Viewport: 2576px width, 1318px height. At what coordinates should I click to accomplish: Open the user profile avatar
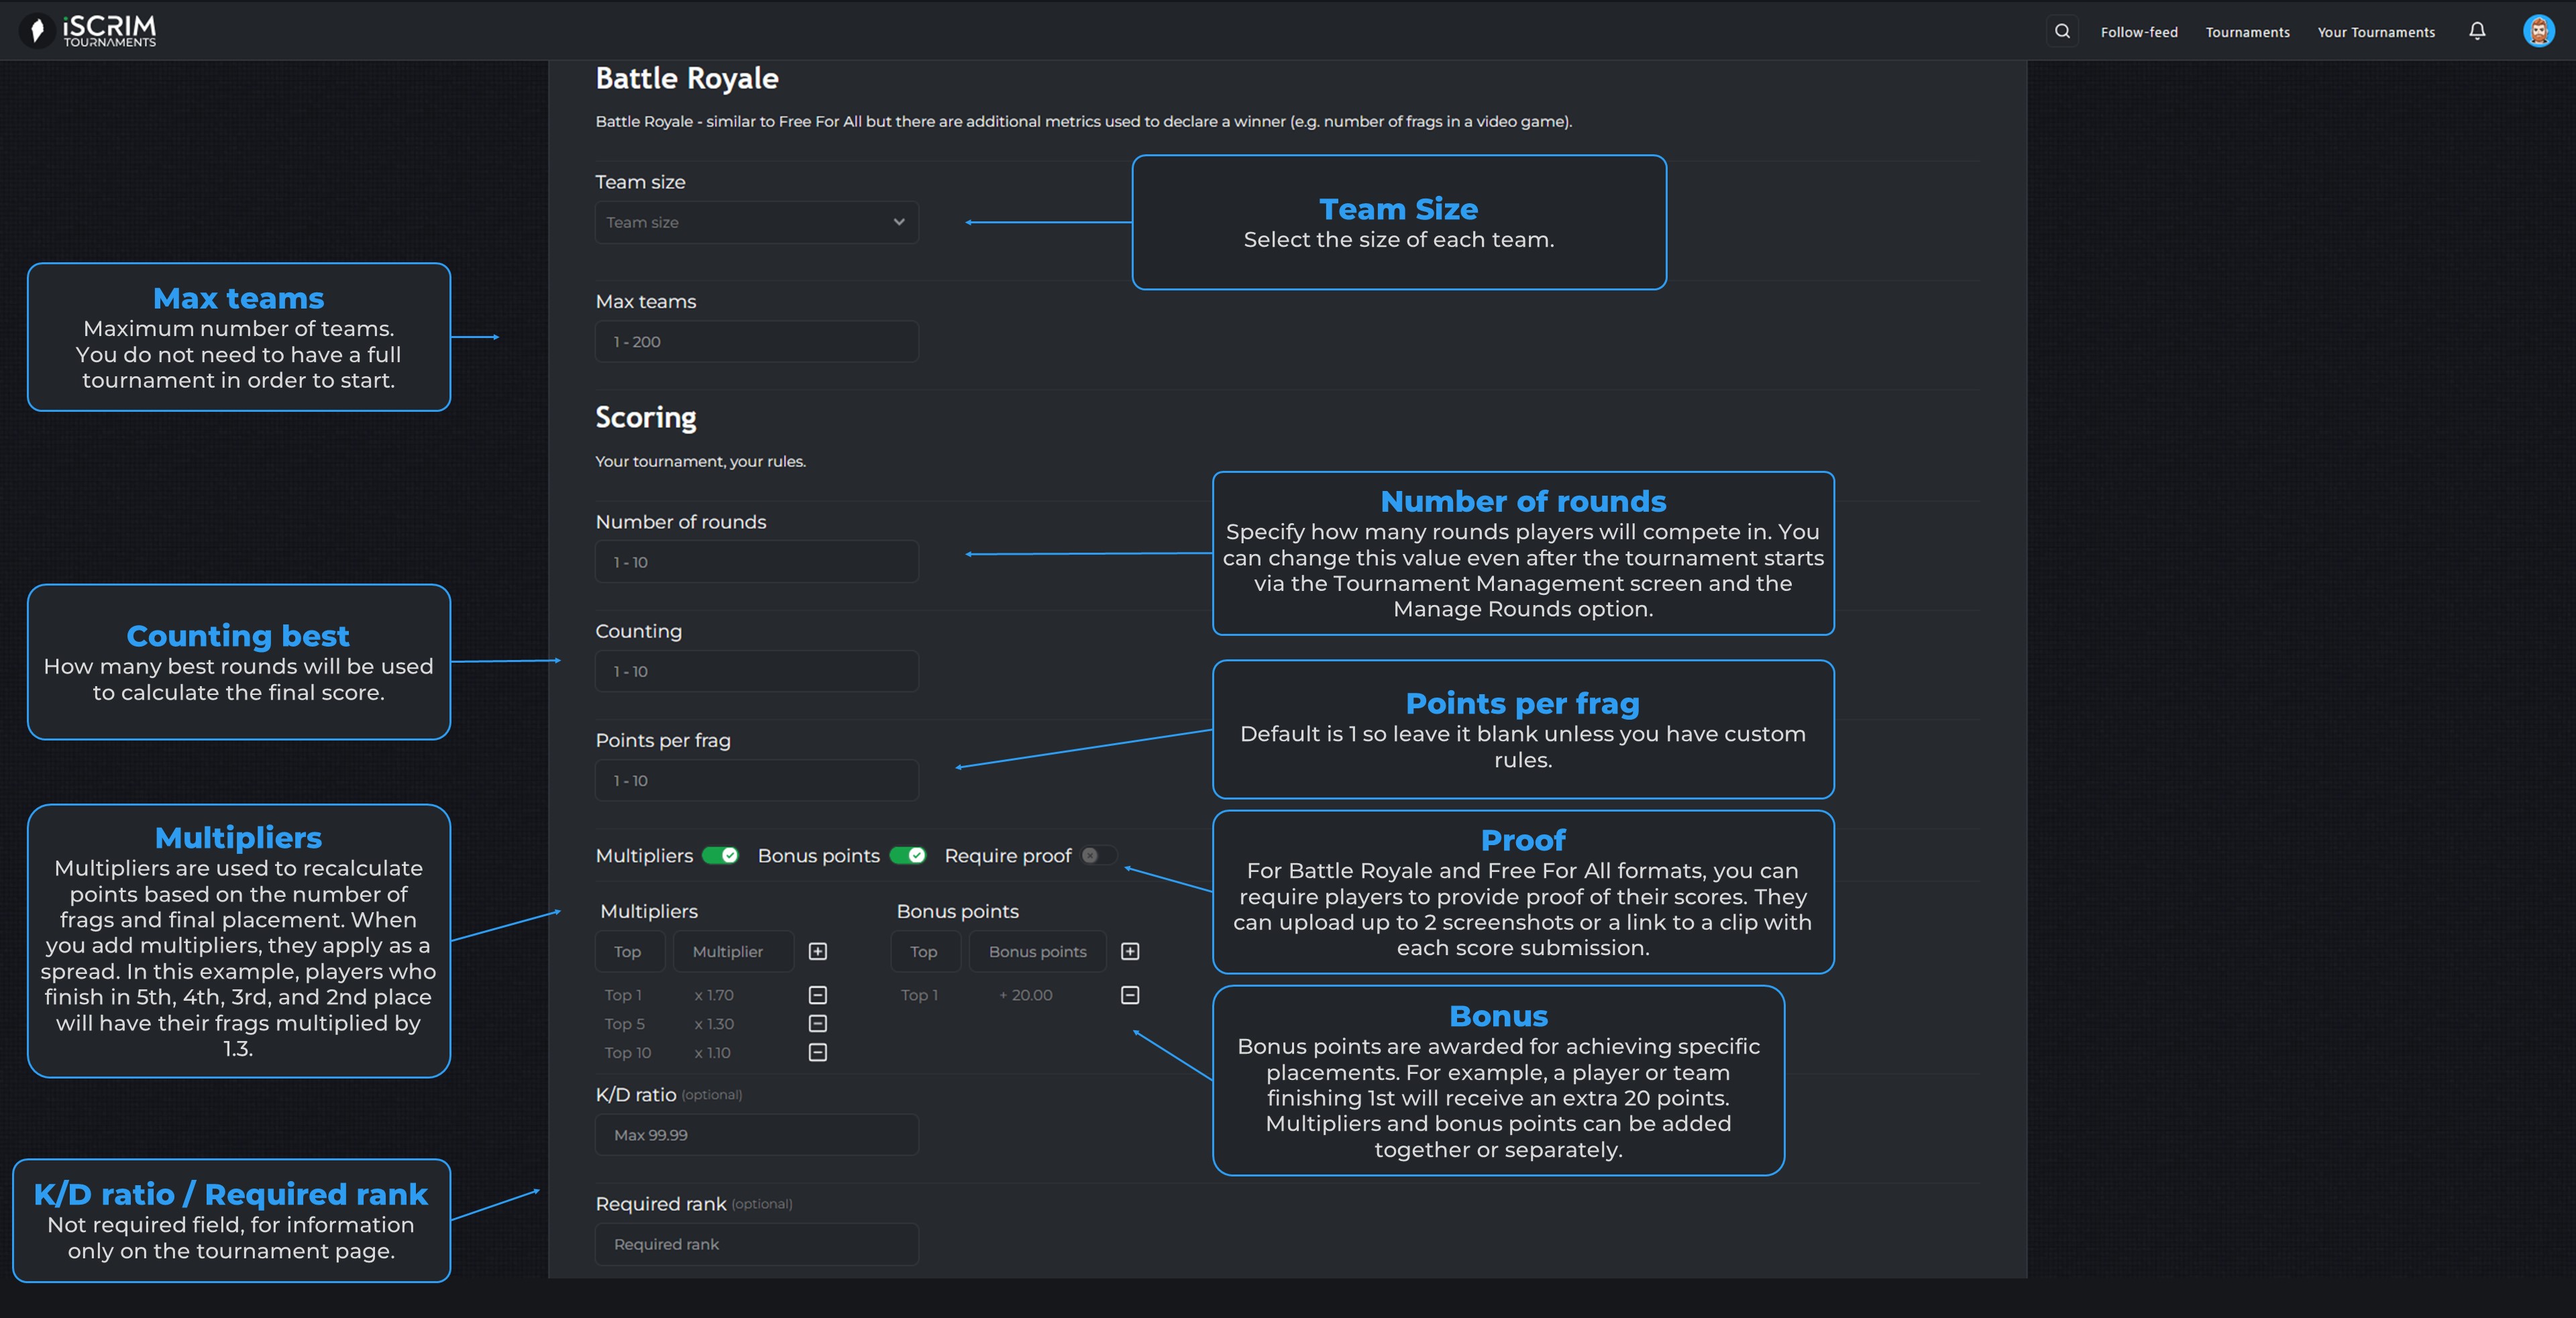[2538, 31]
